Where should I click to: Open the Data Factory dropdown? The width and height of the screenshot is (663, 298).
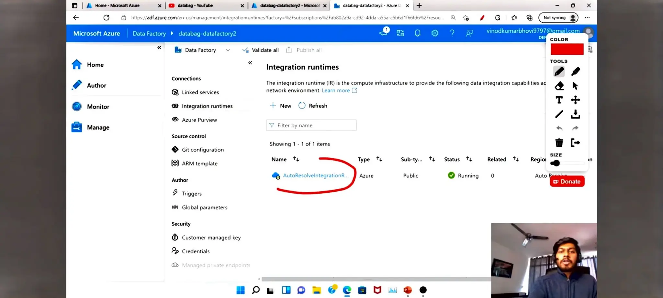click(202, 50)
